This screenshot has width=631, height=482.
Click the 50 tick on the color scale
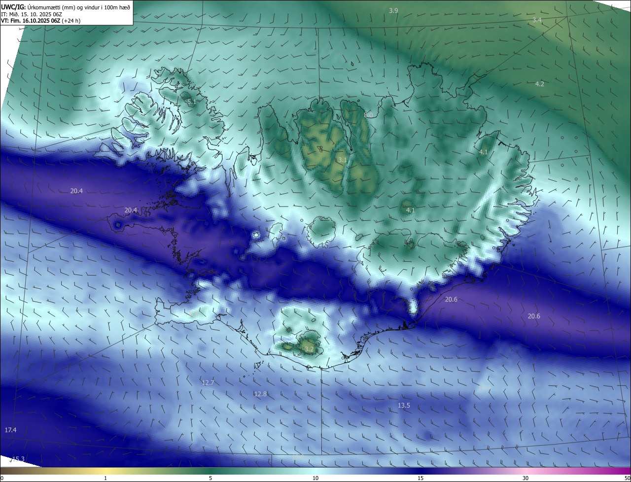627,478
